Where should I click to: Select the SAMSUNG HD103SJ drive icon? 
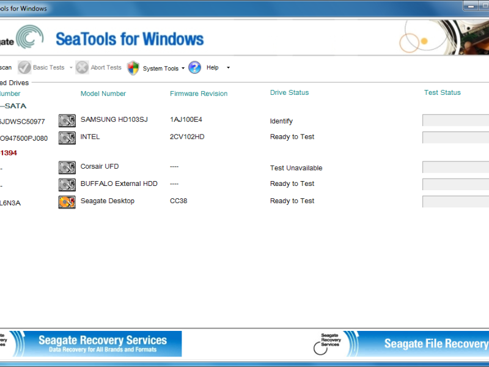click(x=67, y=120)
